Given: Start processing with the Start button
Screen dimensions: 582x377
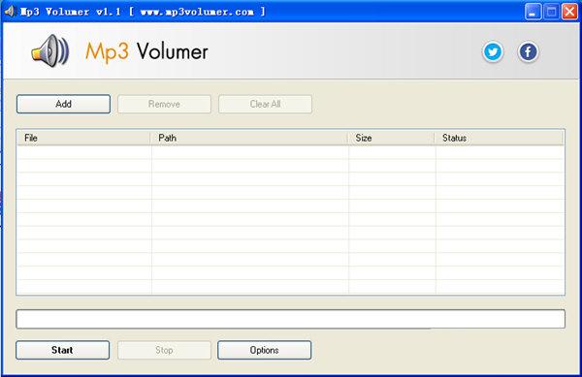Looking at the screenshot, I should pyautogui.click(x=62, y=350).
